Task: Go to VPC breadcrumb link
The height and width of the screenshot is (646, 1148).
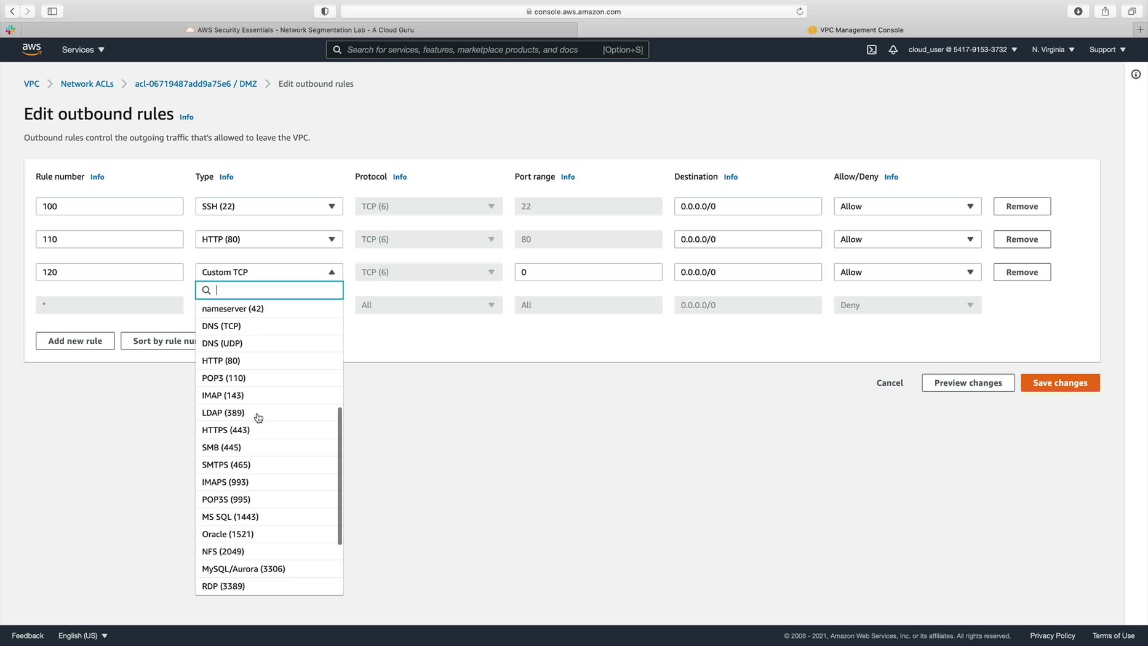Action: [31, 84]
